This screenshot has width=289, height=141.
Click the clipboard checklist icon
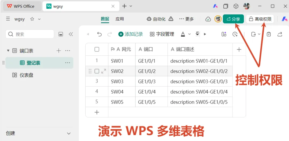click(x=269, y=34)
